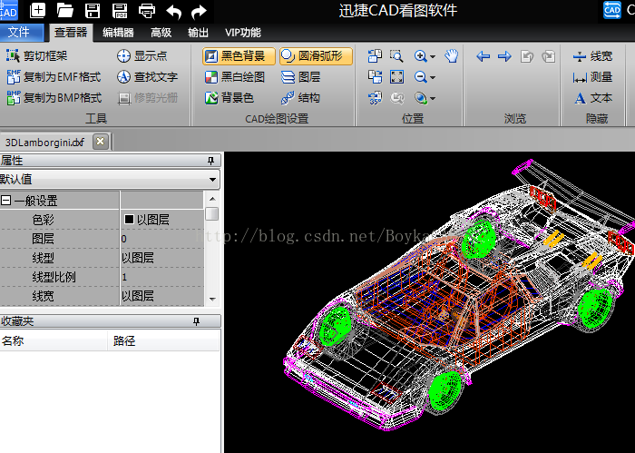Click the greyed previous page icon in 浏览
635x453 pixels.
coord(526,56)
